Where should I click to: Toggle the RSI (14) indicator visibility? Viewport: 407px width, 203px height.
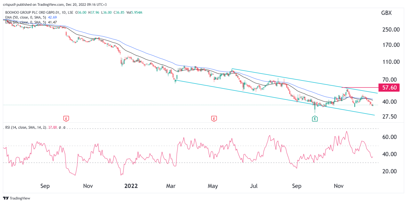(26, 127)
